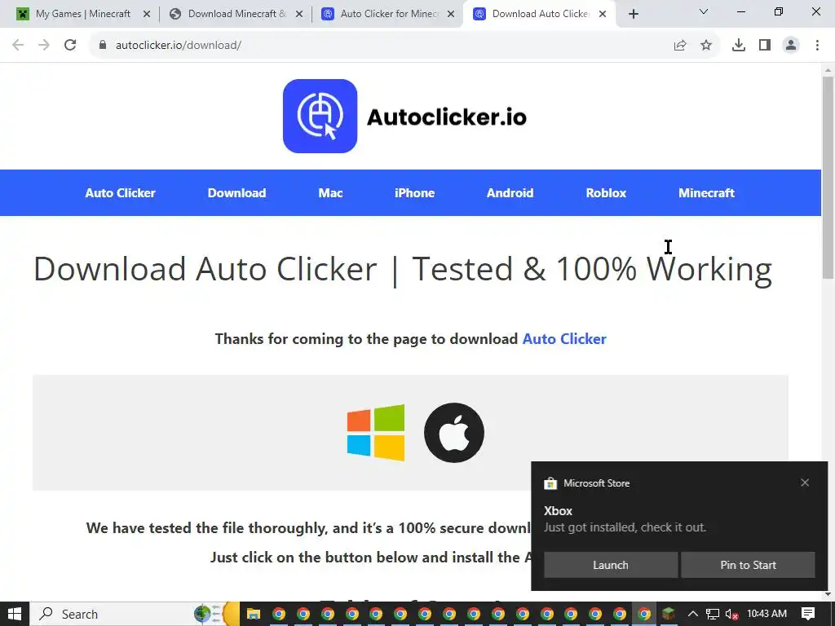835x626 pixels.
Task: Click the scrollbar up arrow
Action: 828,70
